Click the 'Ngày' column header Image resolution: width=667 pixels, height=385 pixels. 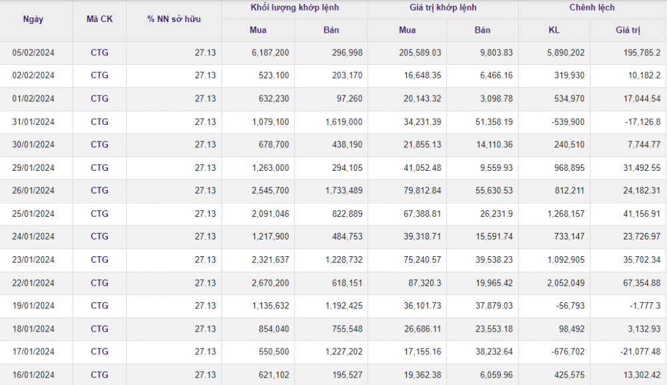[33, 19]
